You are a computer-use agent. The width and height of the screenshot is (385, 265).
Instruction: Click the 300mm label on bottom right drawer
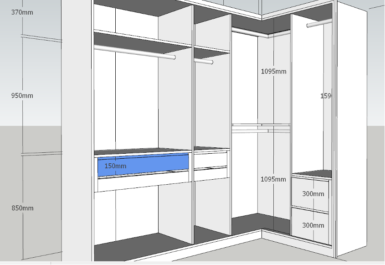tap(313, 225)
